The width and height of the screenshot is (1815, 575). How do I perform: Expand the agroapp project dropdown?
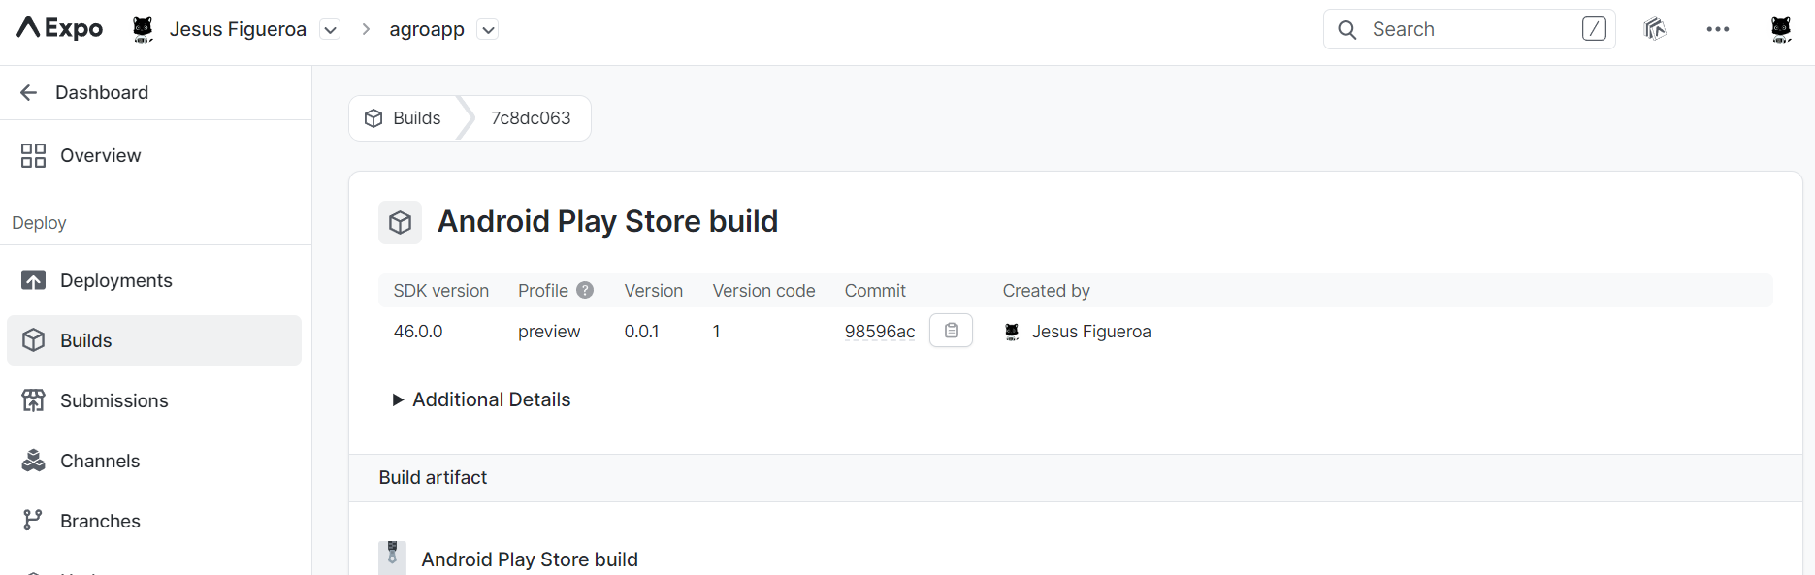(488, 30)
